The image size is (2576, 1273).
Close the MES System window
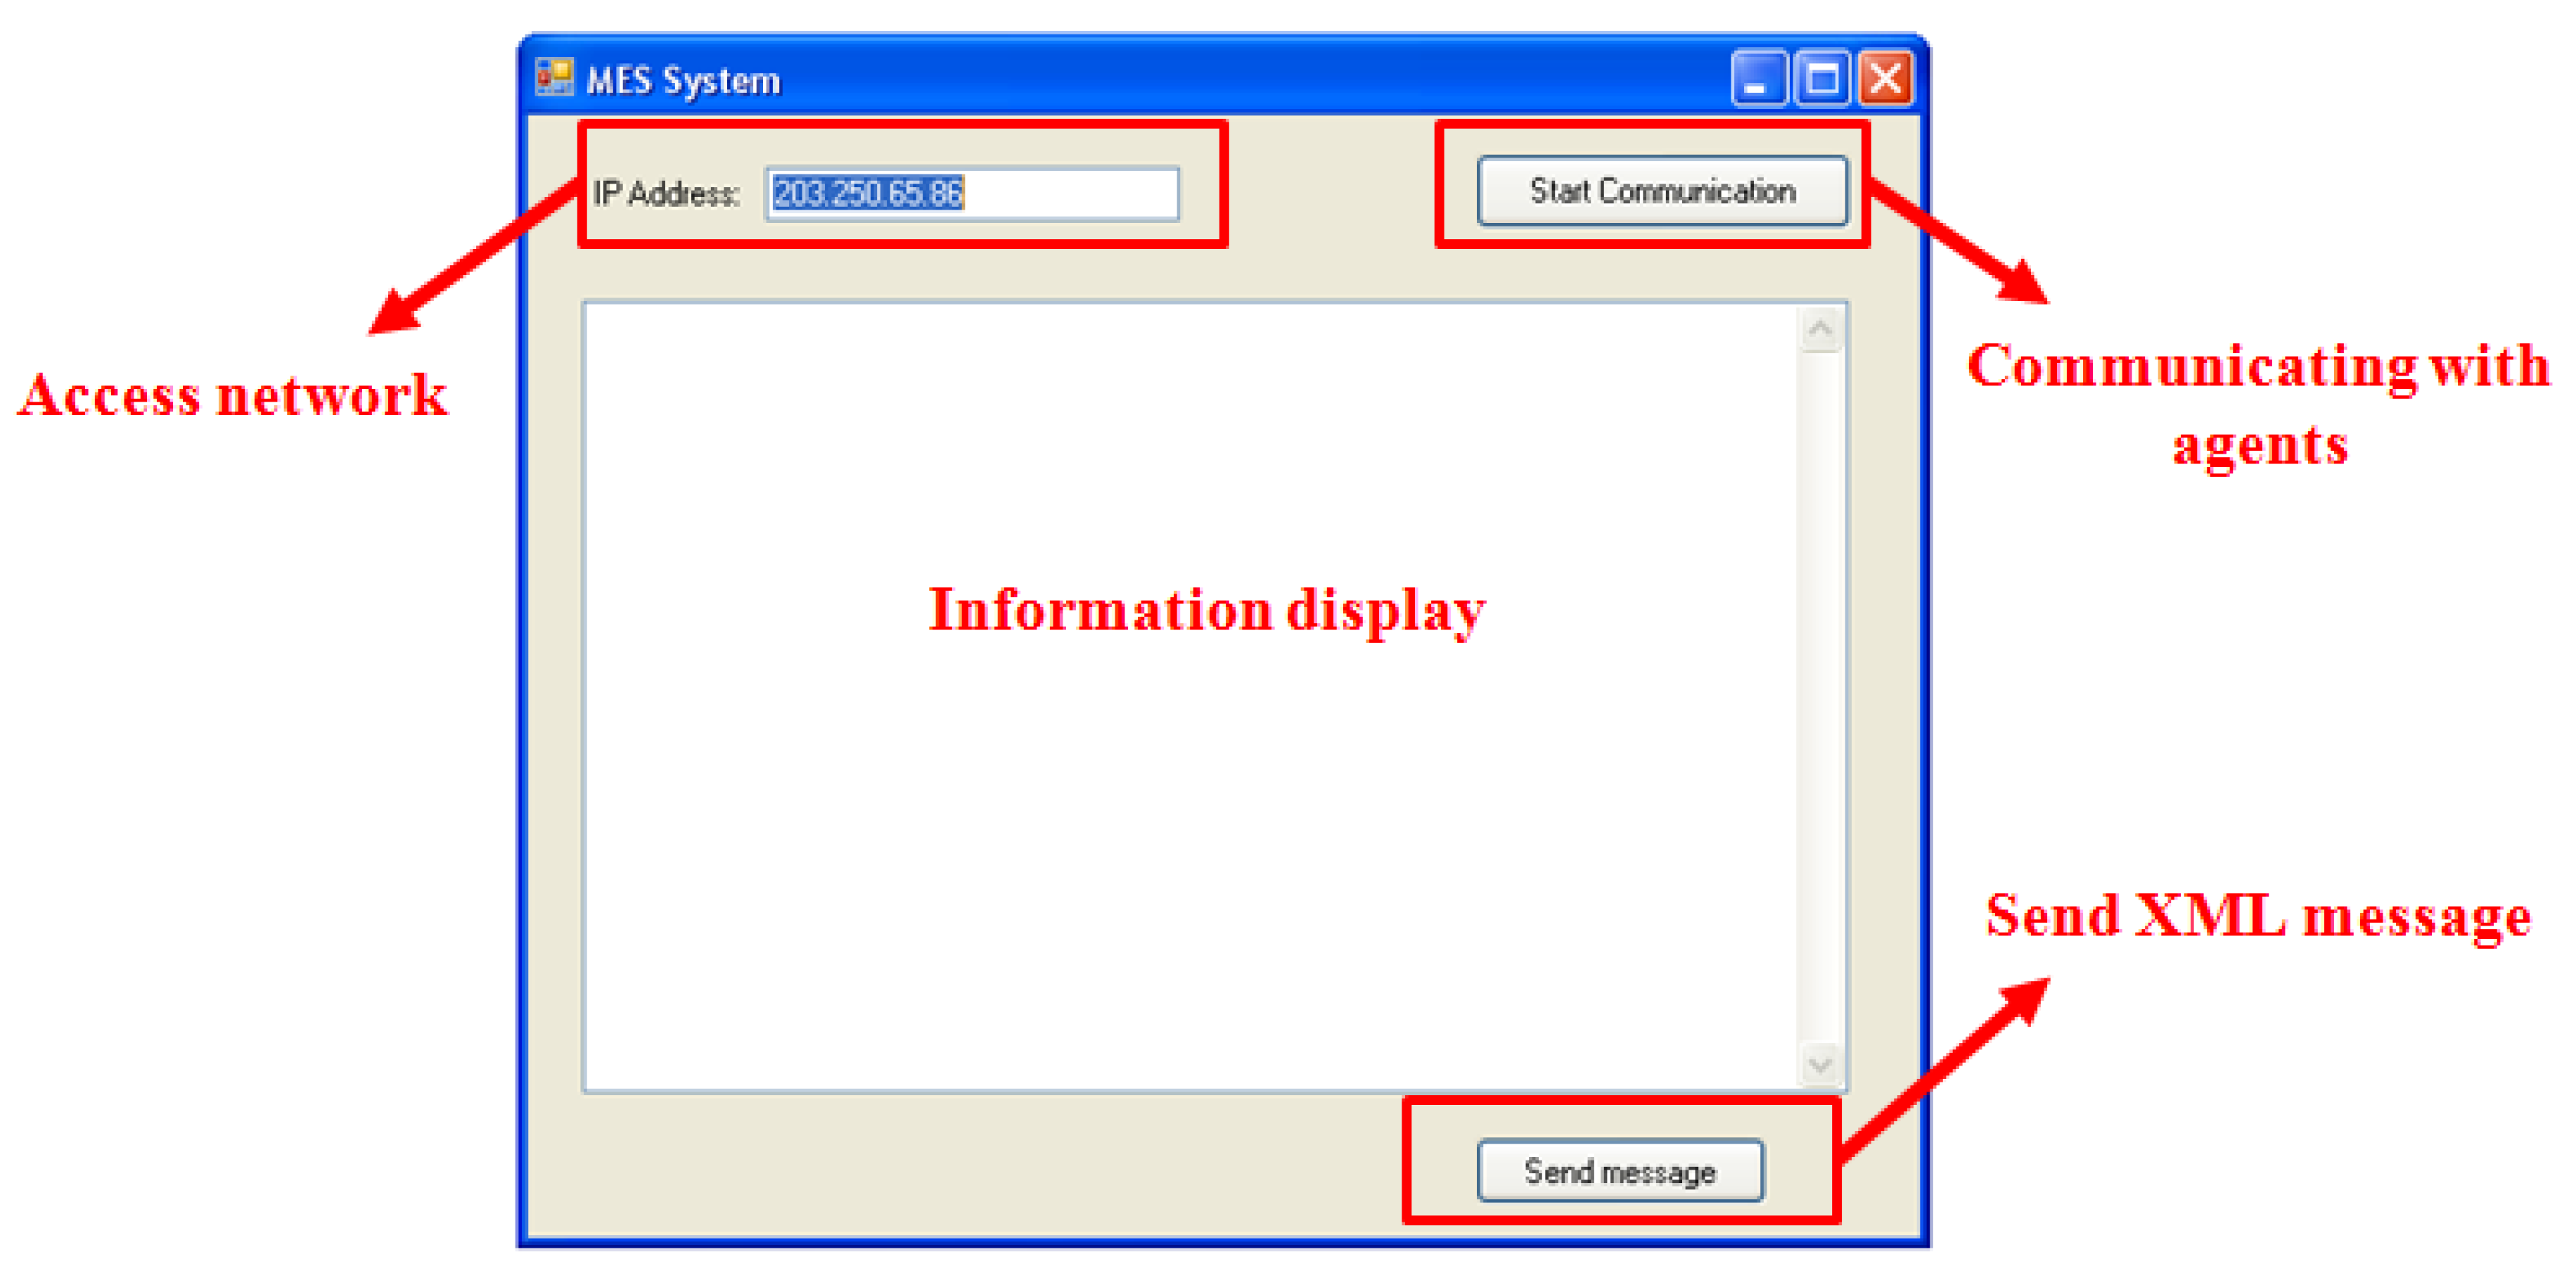[1886, 79]
